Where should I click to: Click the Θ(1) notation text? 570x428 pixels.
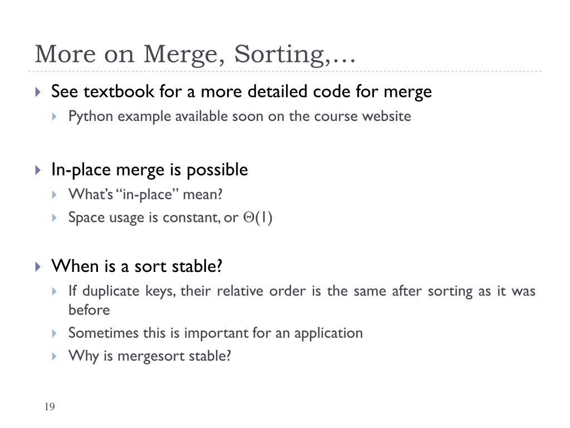point(257,218)
